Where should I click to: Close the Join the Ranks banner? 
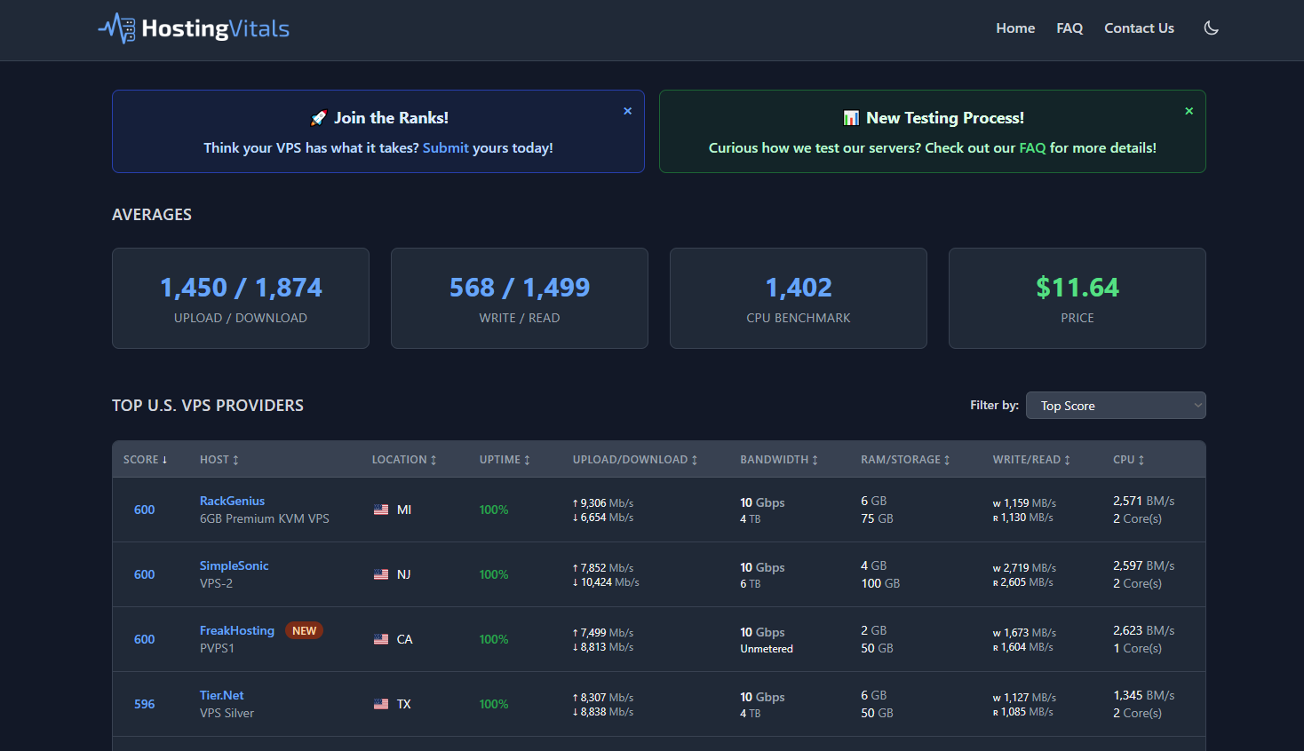[627, 111]
